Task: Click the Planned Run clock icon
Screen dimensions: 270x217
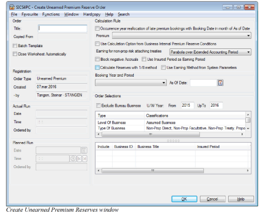Action: (x=73, y=159)
